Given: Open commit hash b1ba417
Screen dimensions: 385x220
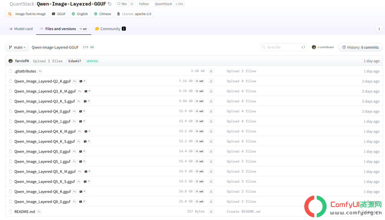Looking at the screenshot, I should tap(75, 61).
